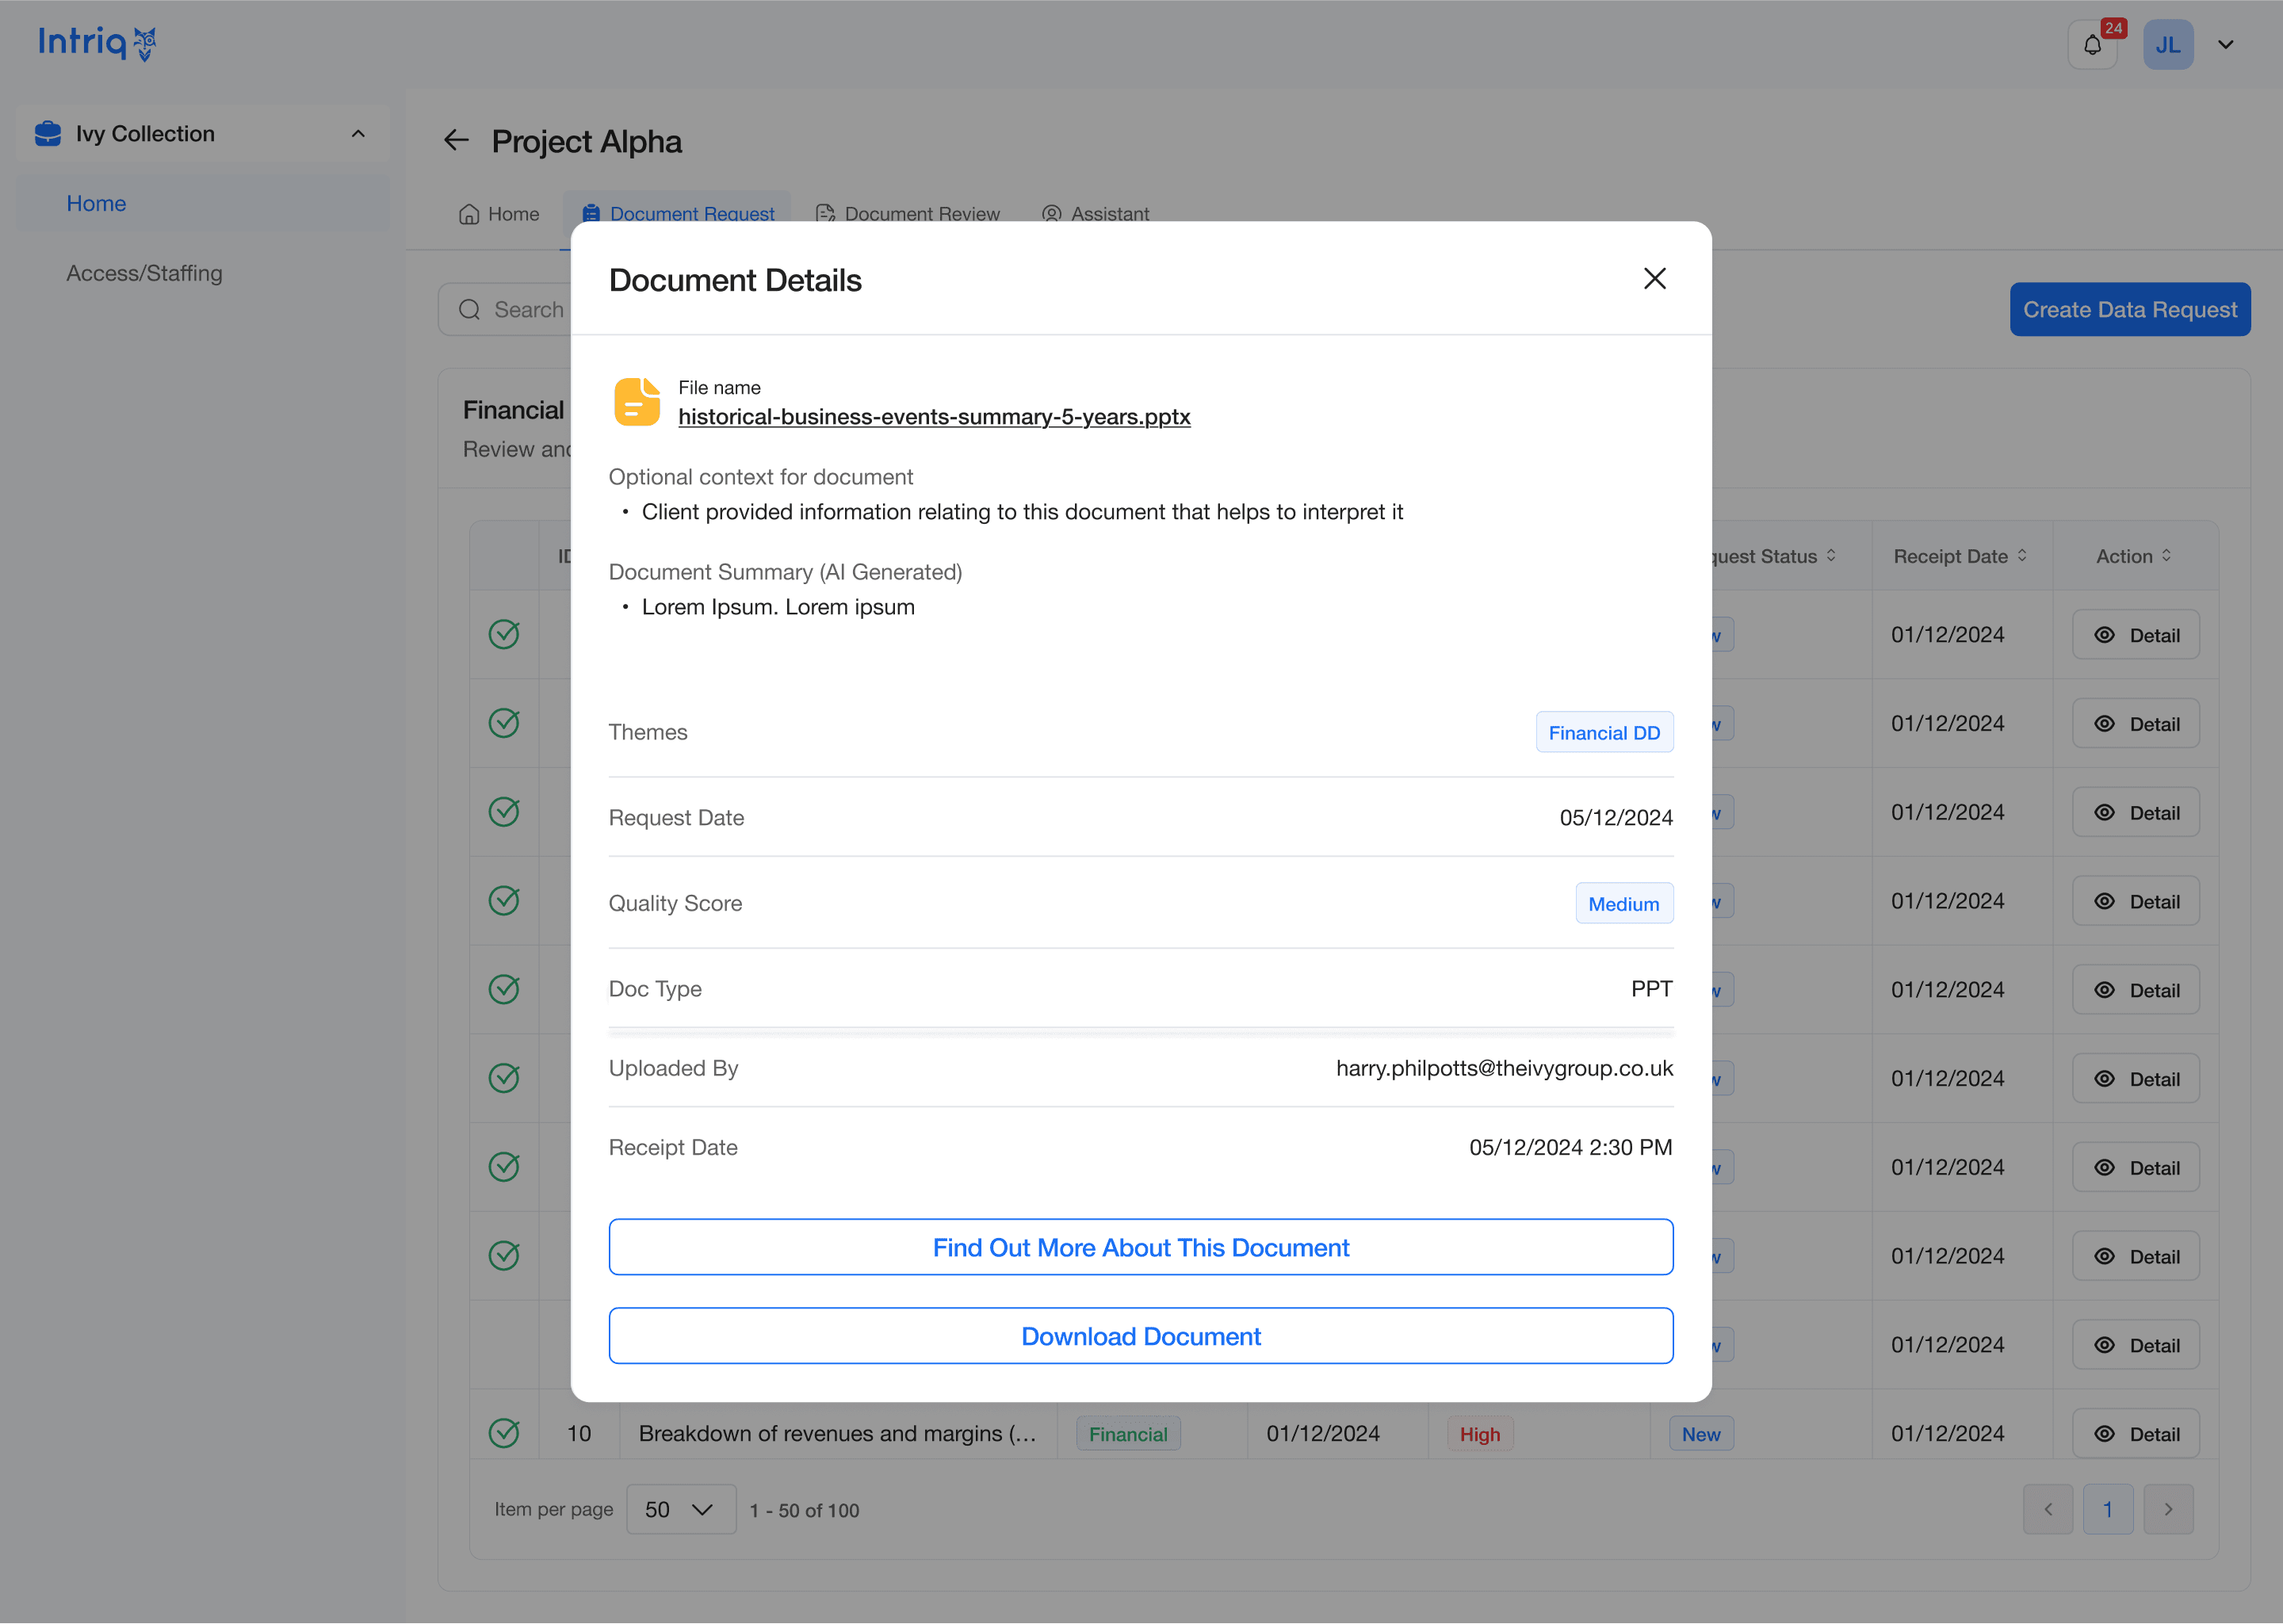Click the JL user avatar
This screenshot has height=1624, width=2283.
coord(2168,45)
